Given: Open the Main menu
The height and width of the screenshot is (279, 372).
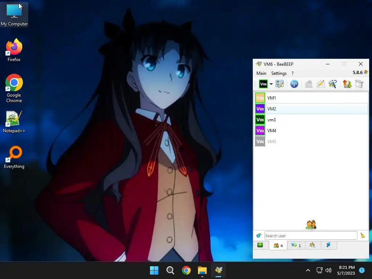Looking at the screenshot, I should pos(261,73).
